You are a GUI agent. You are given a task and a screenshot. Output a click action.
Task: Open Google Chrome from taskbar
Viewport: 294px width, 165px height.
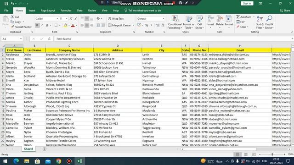(58, 161)
